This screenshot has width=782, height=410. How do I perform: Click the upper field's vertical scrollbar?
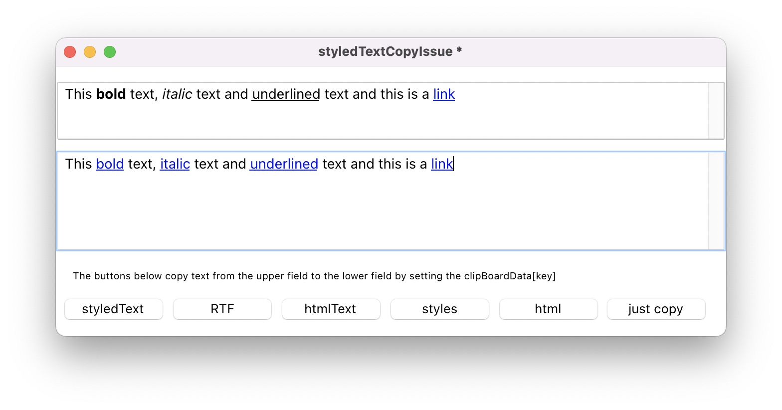click(716, 111)
